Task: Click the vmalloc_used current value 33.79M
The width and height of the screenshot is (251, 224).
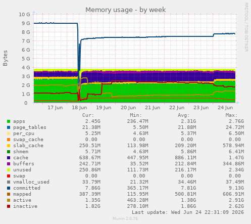Action: point(91,182)
